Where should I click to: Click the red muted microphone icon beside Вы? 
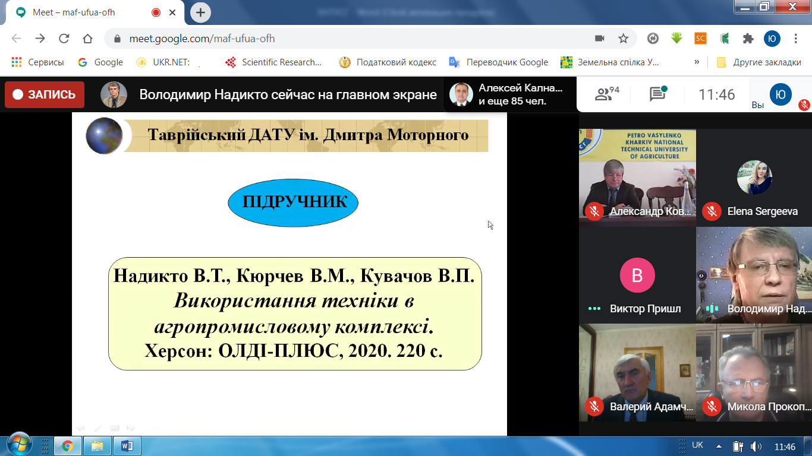coord(804,105)
